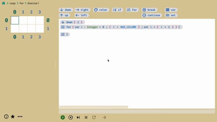Reset the program with reload icon

tap(94, 118)
